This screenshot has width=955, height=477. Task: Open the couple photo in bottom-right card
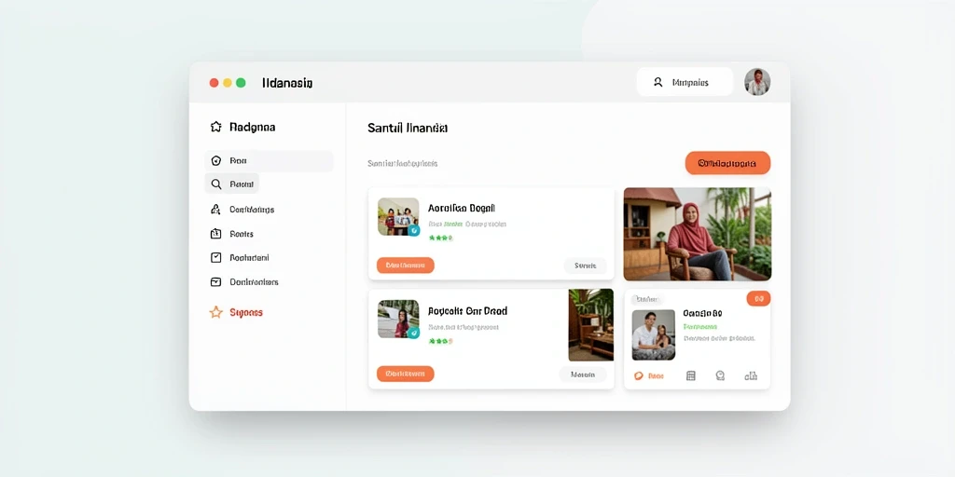click(x=654, y=334)
